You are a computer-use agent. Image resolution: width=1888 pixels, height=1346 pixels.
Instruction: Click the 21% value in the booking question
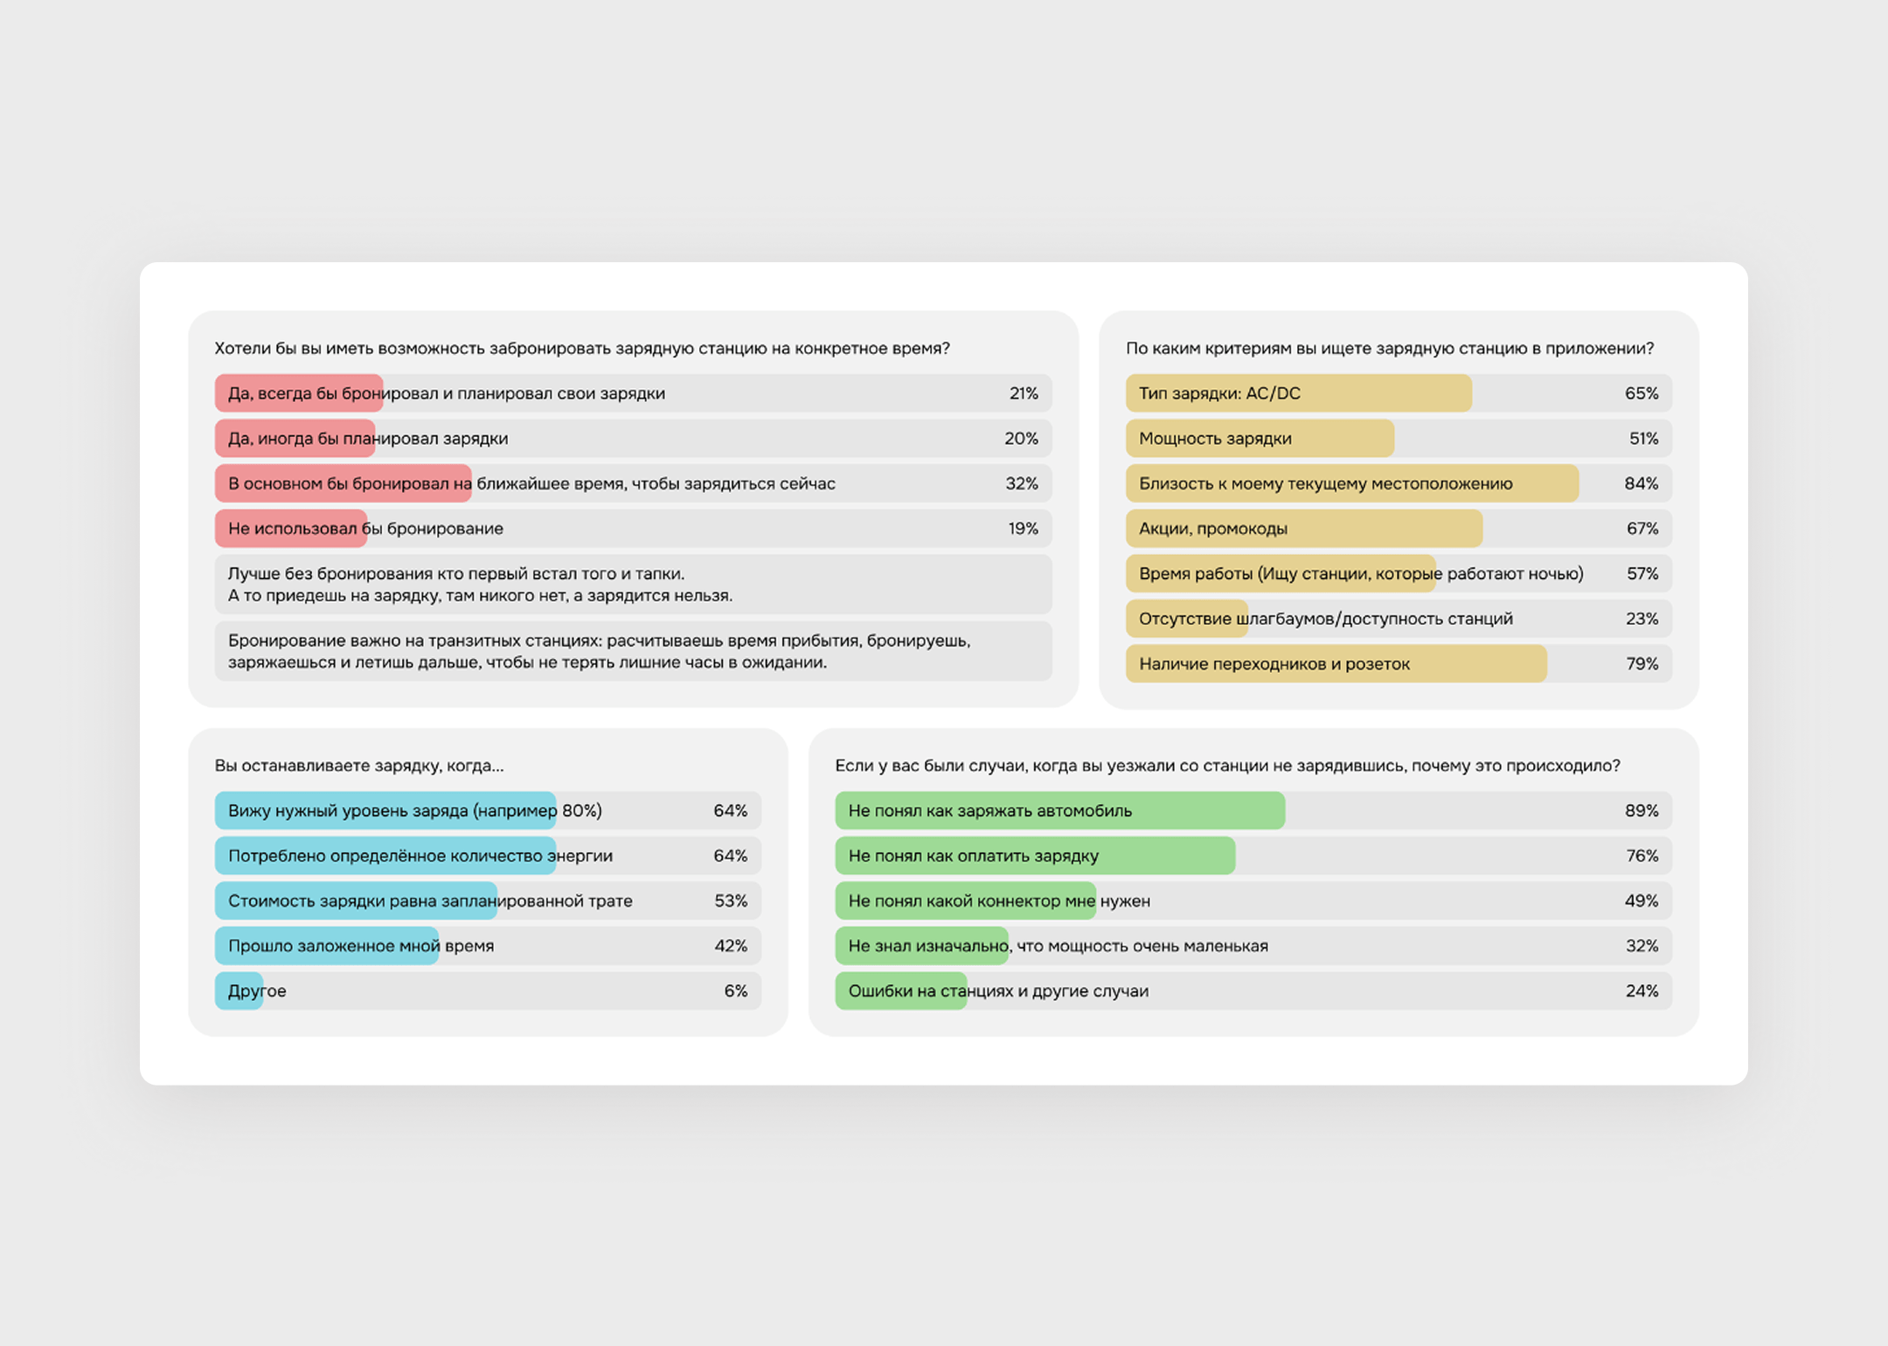click(1023, 393)
